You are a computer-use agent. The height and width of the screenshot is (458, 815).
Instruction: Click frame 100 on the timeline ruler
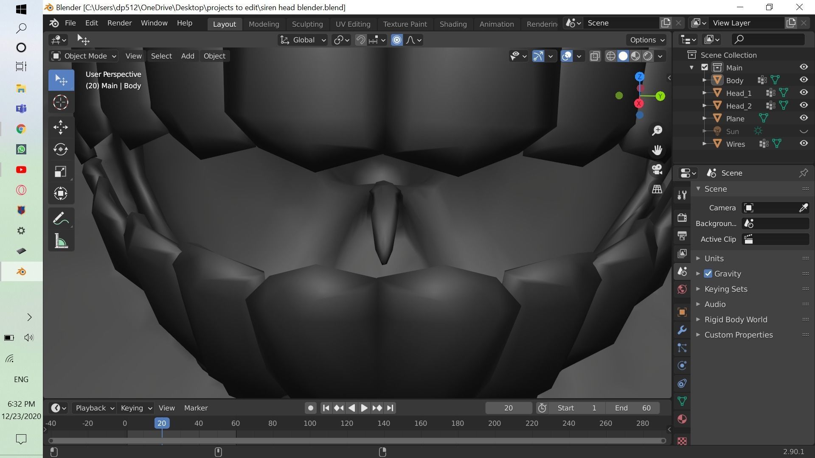[309, 423]
